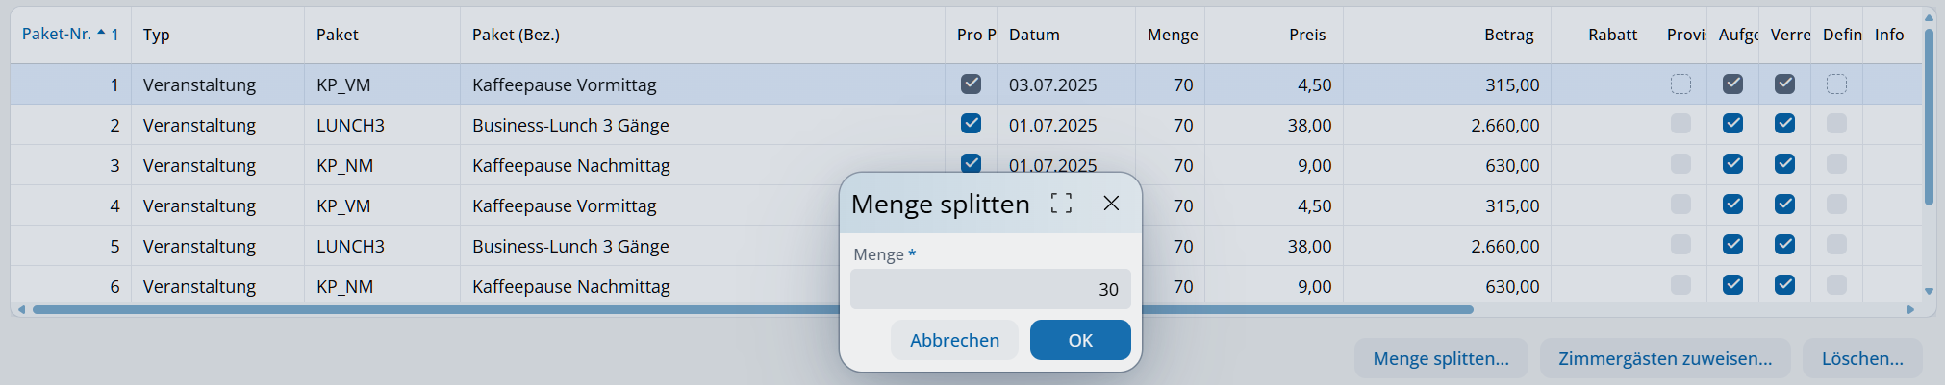The image size is (1945, 385).
Task: Close the Menge splitten dialog
Action: pos(1111,204)
